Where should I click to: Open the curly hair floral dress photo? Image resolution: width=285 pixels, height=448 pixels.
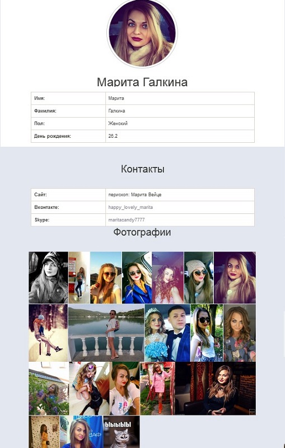pos(240,333)
